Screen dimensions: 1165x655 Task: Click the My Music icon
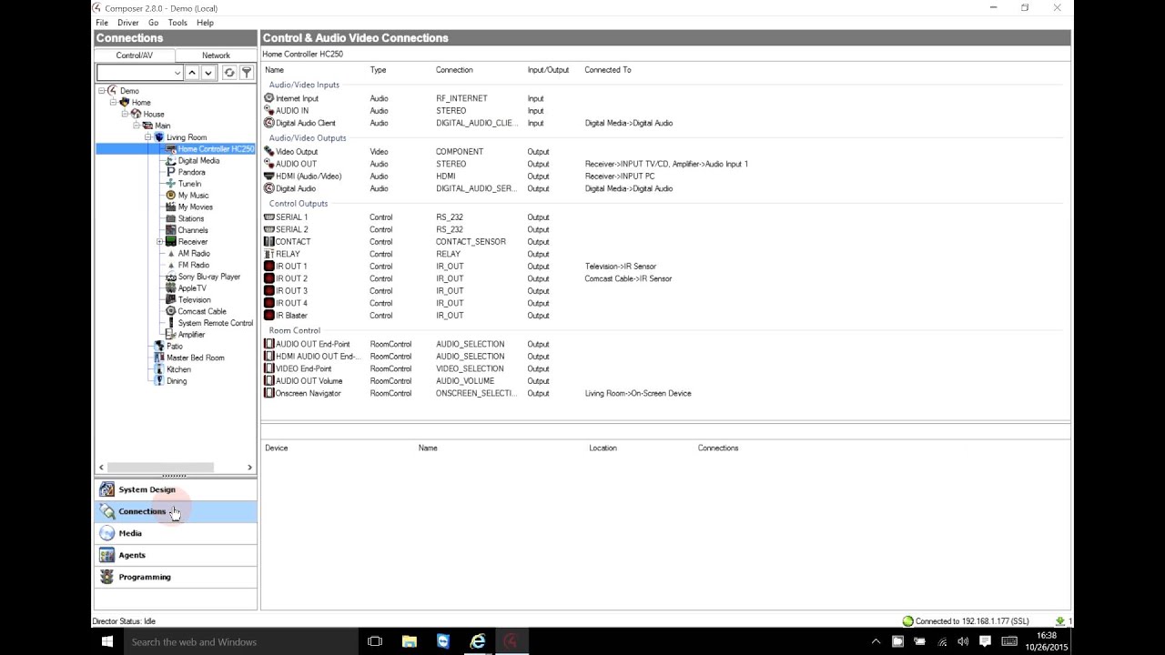tap(170, 195)
